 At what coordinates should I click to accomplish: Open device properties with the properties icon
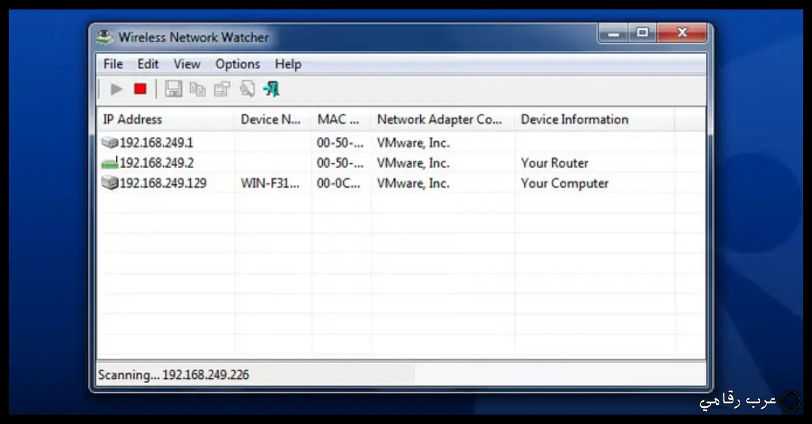pos(222,88)
